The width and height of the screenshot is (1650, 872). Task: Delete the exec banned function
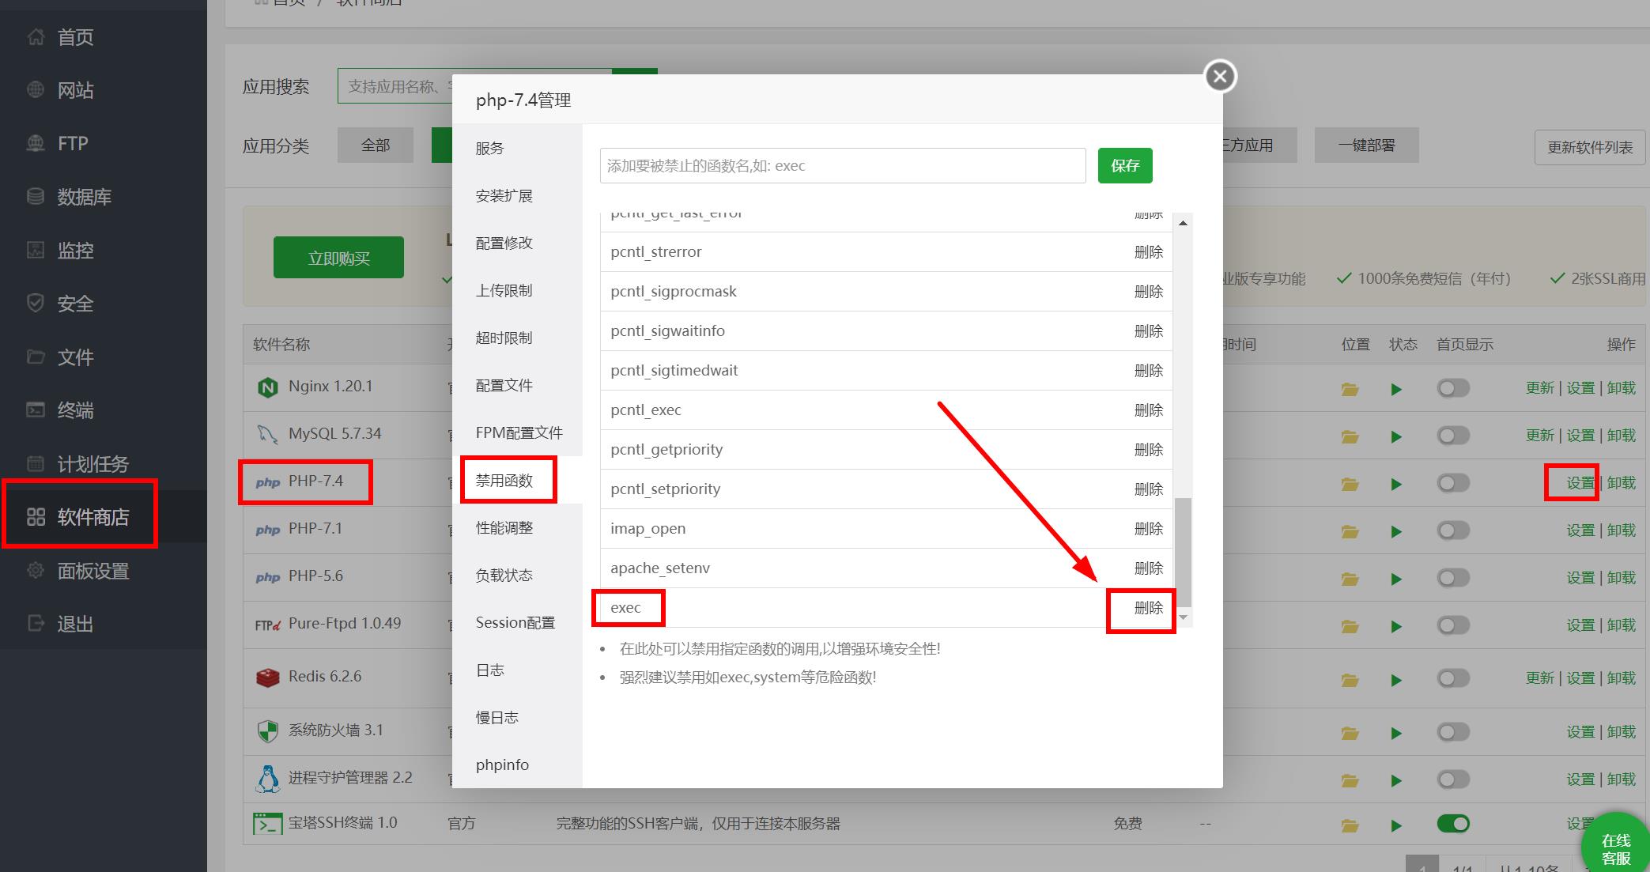1148,608
